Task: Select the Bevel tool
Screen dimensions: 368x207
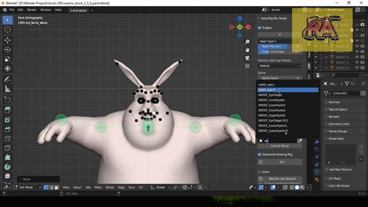Action: pos(7,129)
